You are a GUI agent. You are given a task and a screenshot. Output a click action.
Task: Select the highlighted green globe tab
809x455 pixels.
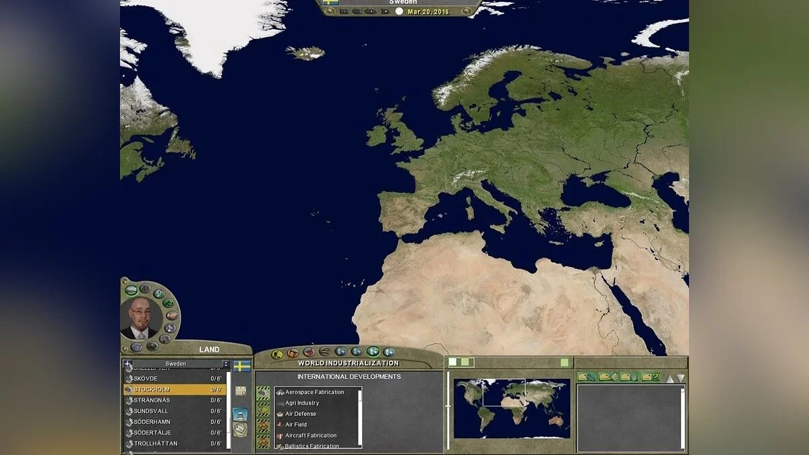[373, 352]
